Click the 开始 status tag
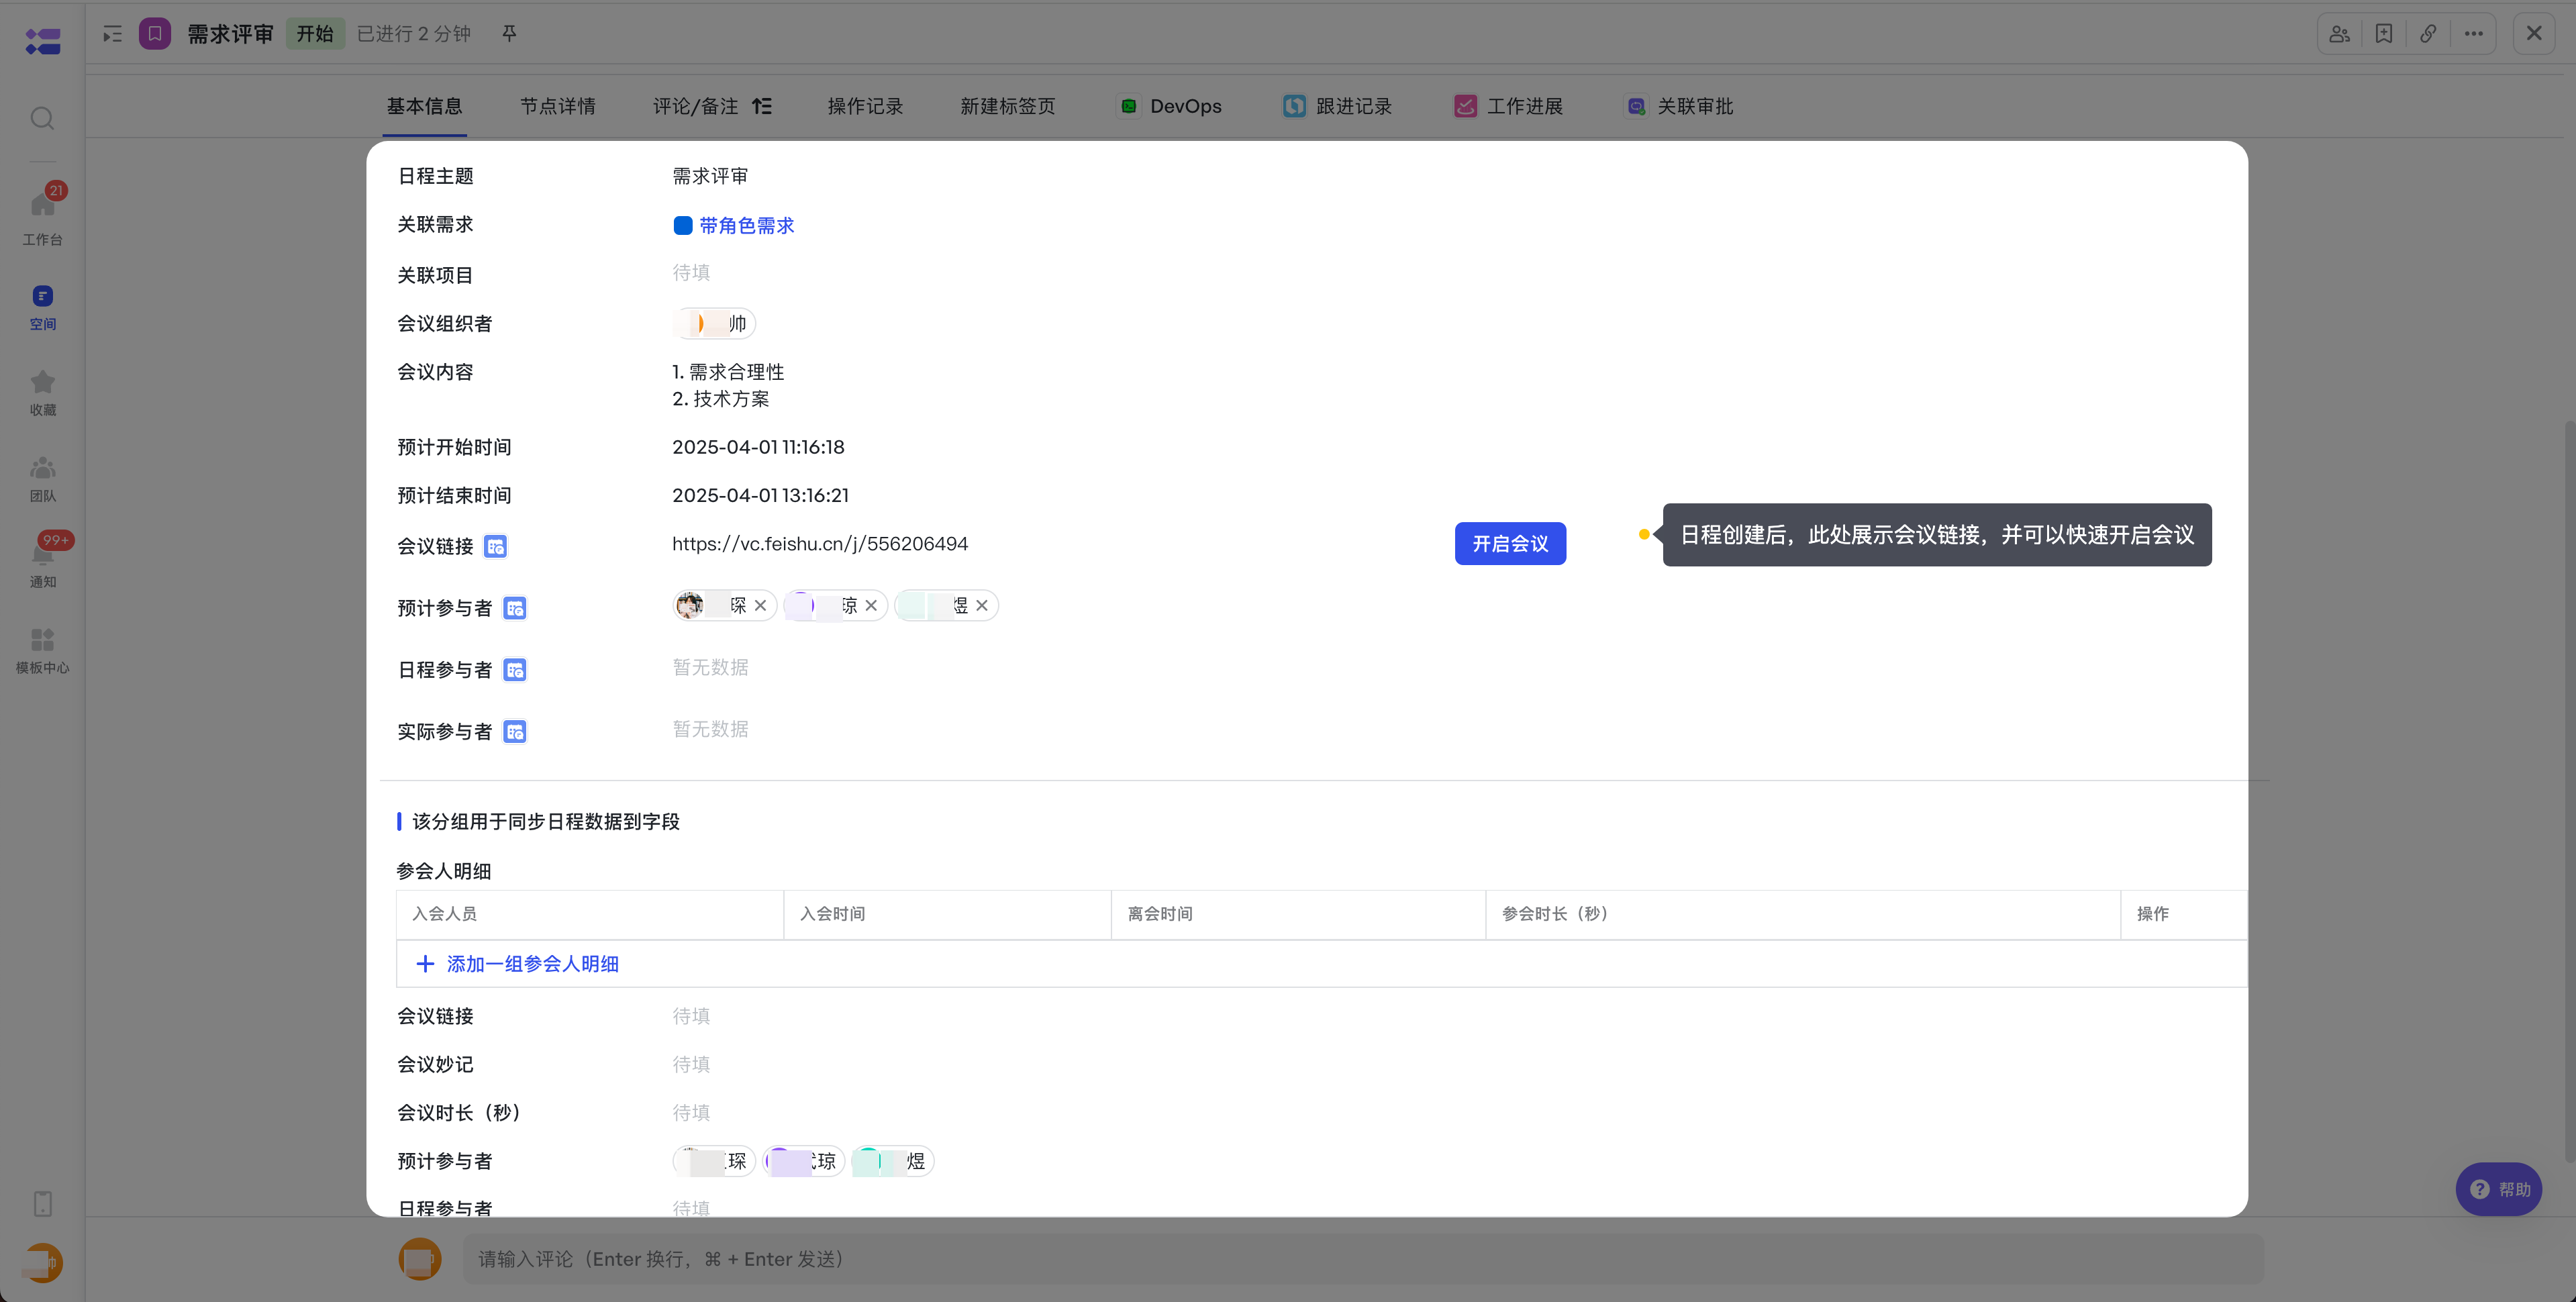This screenshot has height=1302, width=2576. click(315, 34)
